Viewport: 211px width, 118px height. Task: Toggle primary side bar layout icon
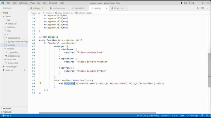182,3
